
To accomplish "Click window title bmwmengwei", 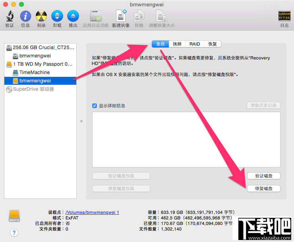I will click(147, 4).
